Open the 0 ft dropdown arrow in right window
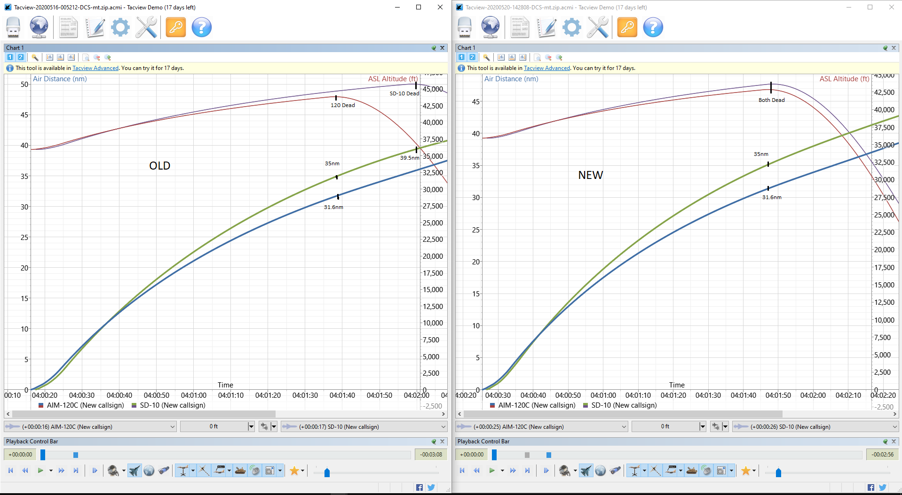Screen dimensions: 902x495 [703, 427]
